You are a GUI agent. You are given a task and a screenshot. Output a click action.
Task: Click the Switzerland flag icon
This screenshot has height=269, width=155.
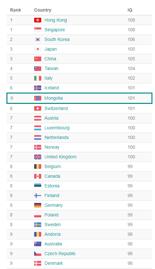(38, 108)
